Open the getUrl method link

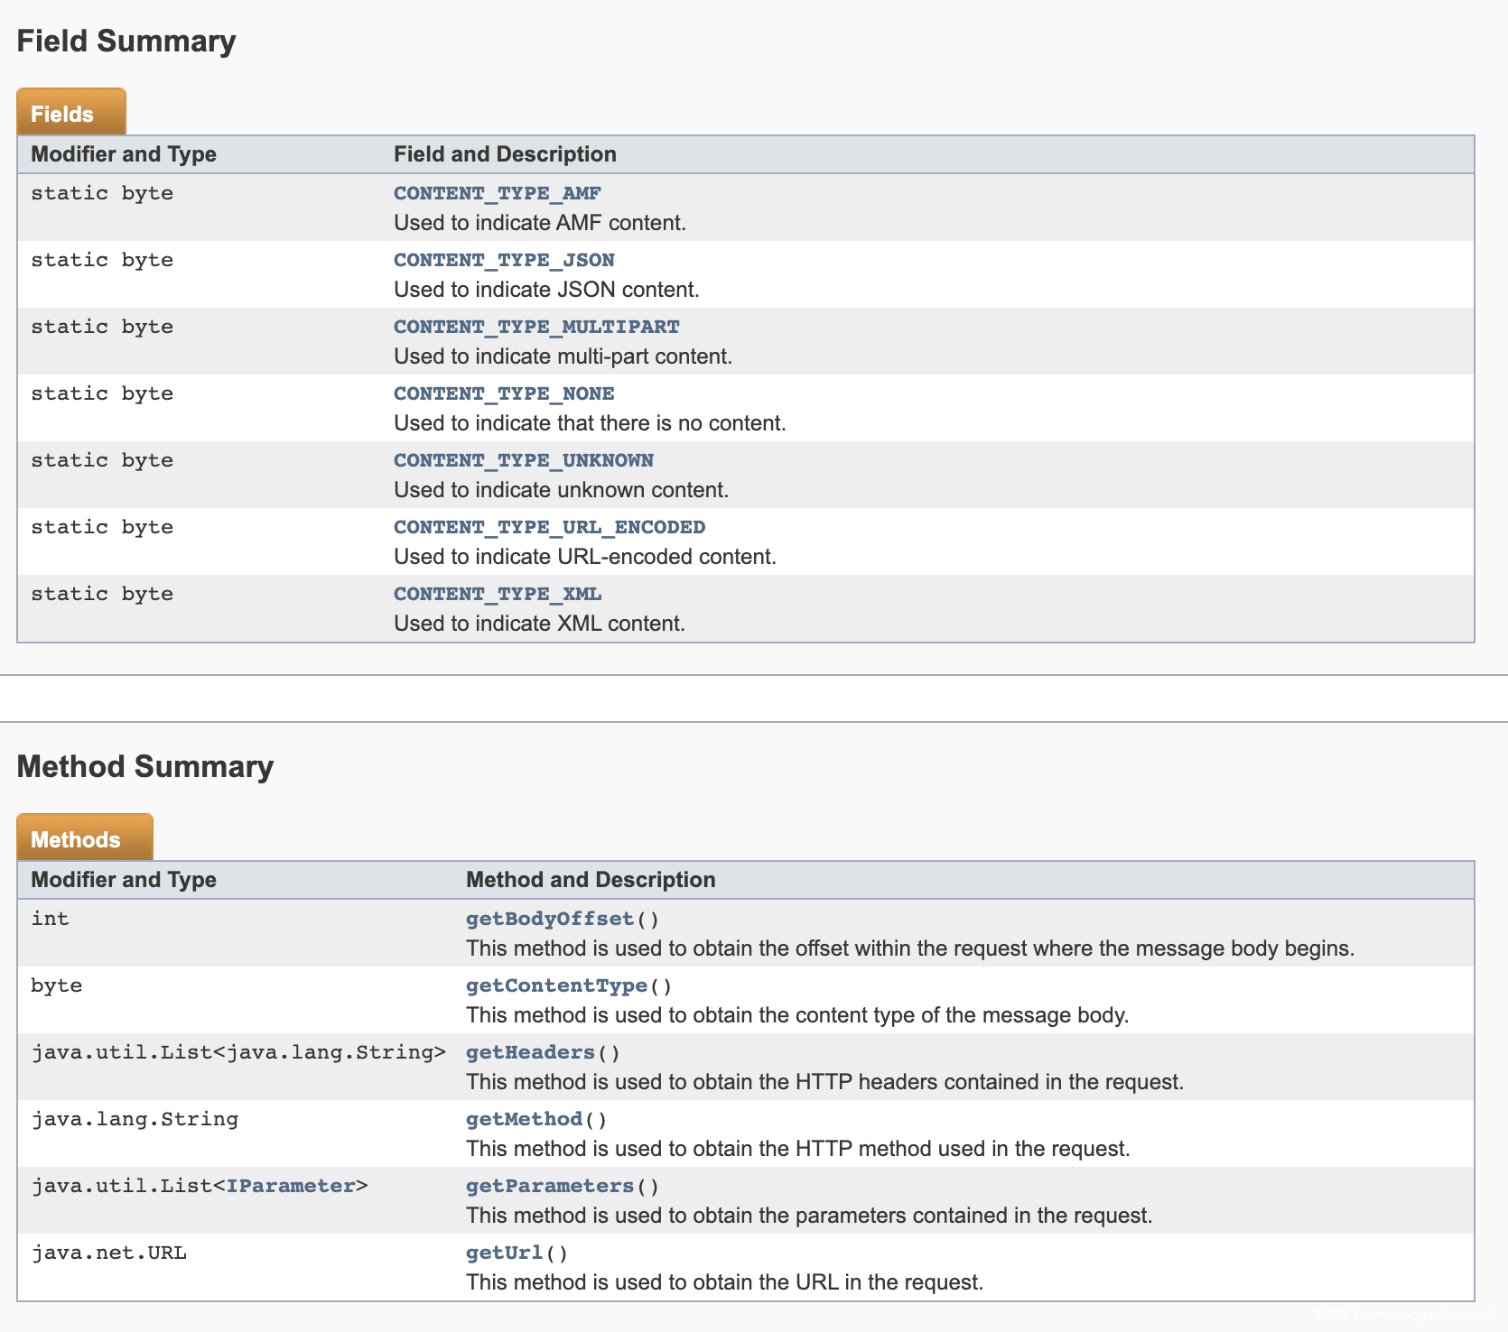(504, 1253)
